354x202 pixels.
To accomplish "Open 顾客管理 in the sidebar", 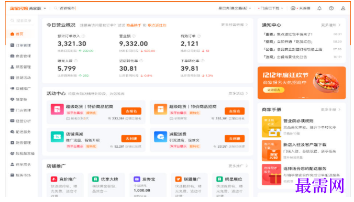I will click(x=20, y=67).
